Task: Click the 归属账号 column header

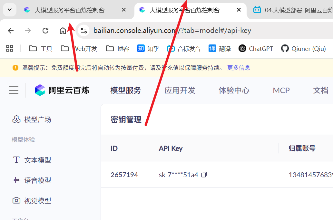Action: point(302,148)
